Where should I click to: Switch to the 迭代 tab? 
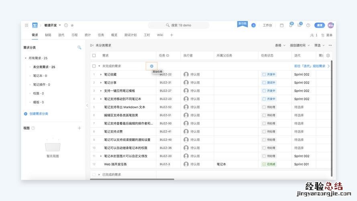click(x=61, y=35)
